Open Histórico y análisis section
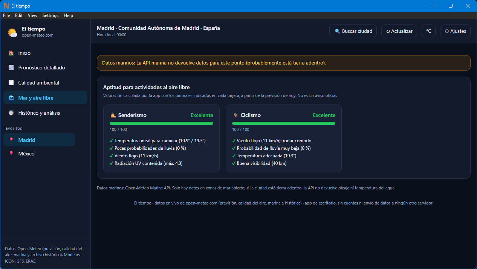The height and width of the screenshot is (269, 477). click(45, 113)
